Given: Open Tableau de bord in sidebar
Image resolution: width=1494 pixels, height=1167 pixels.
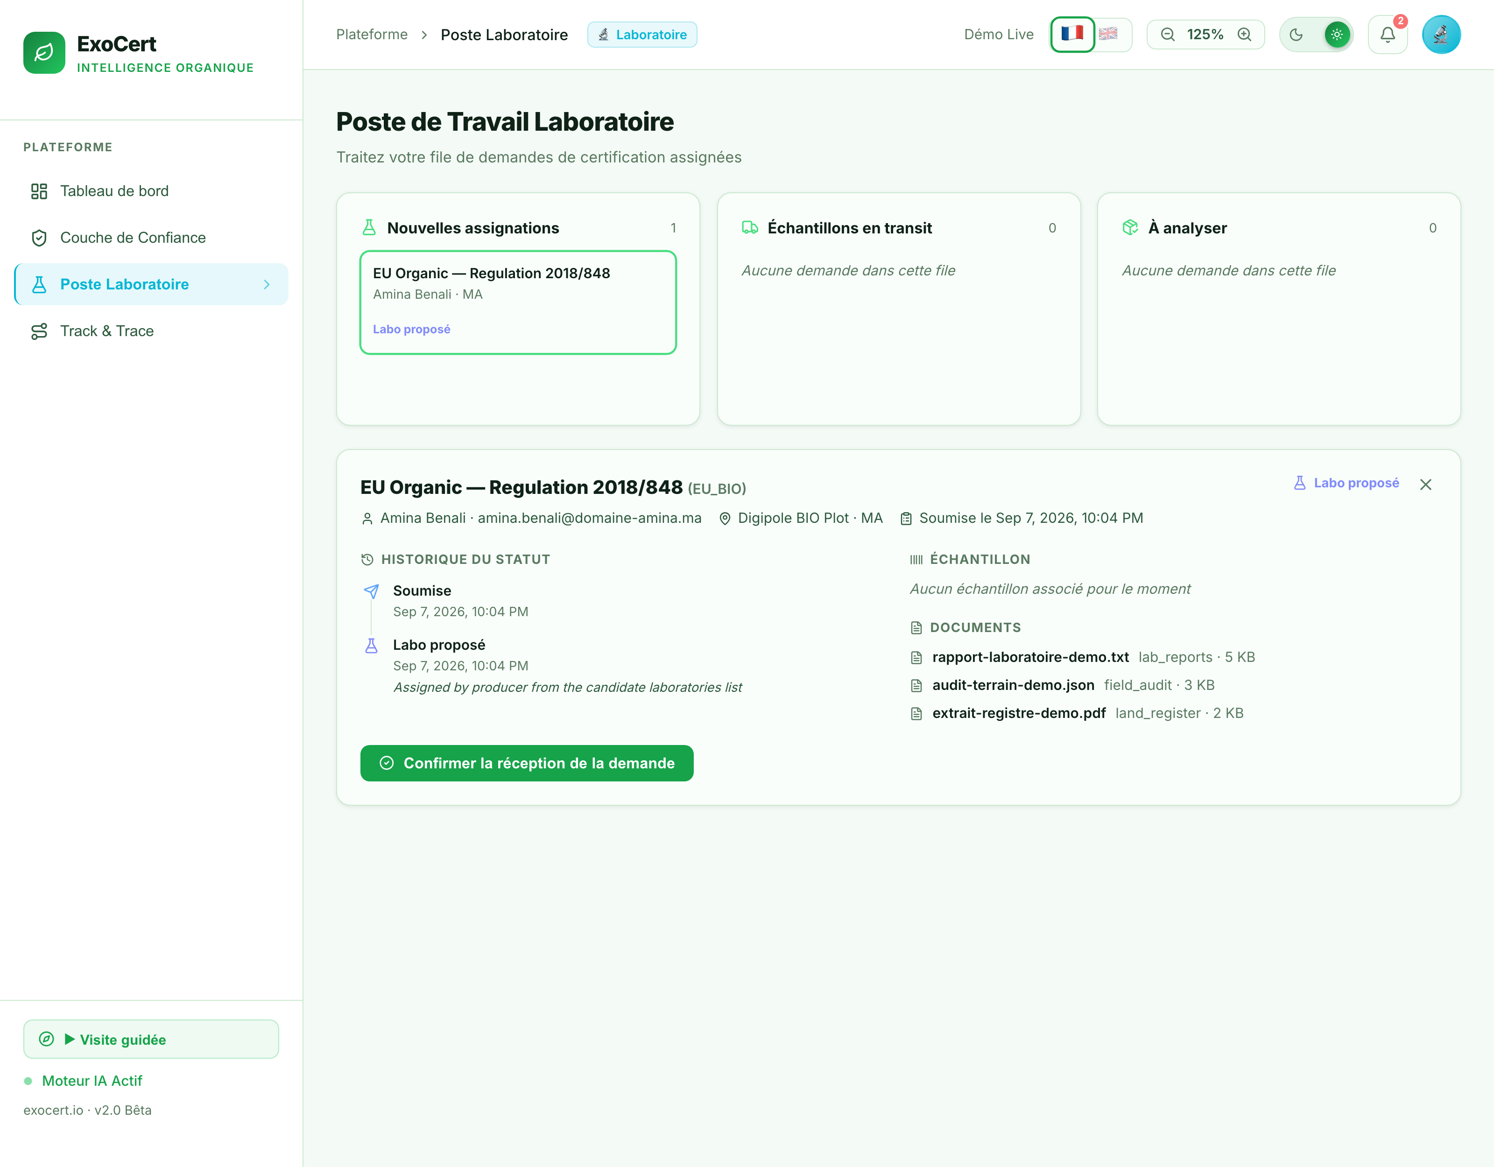Looking at the screenshot, I should (151, 191).
